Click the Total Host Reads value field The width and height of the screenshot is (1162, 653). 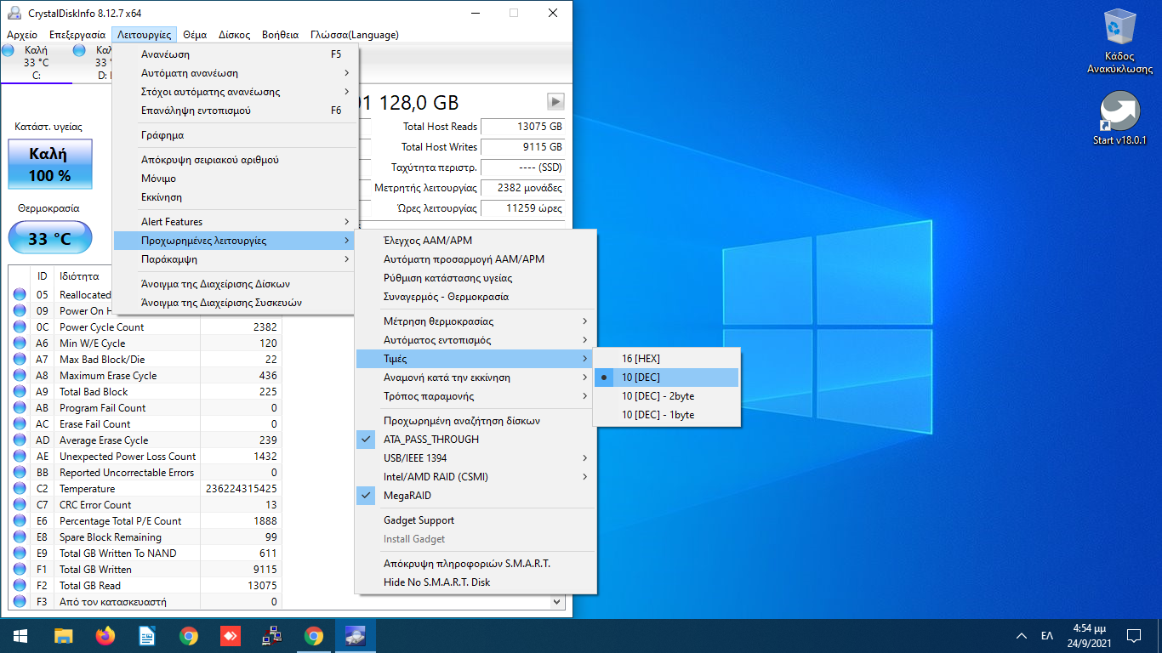coord(523,127)
